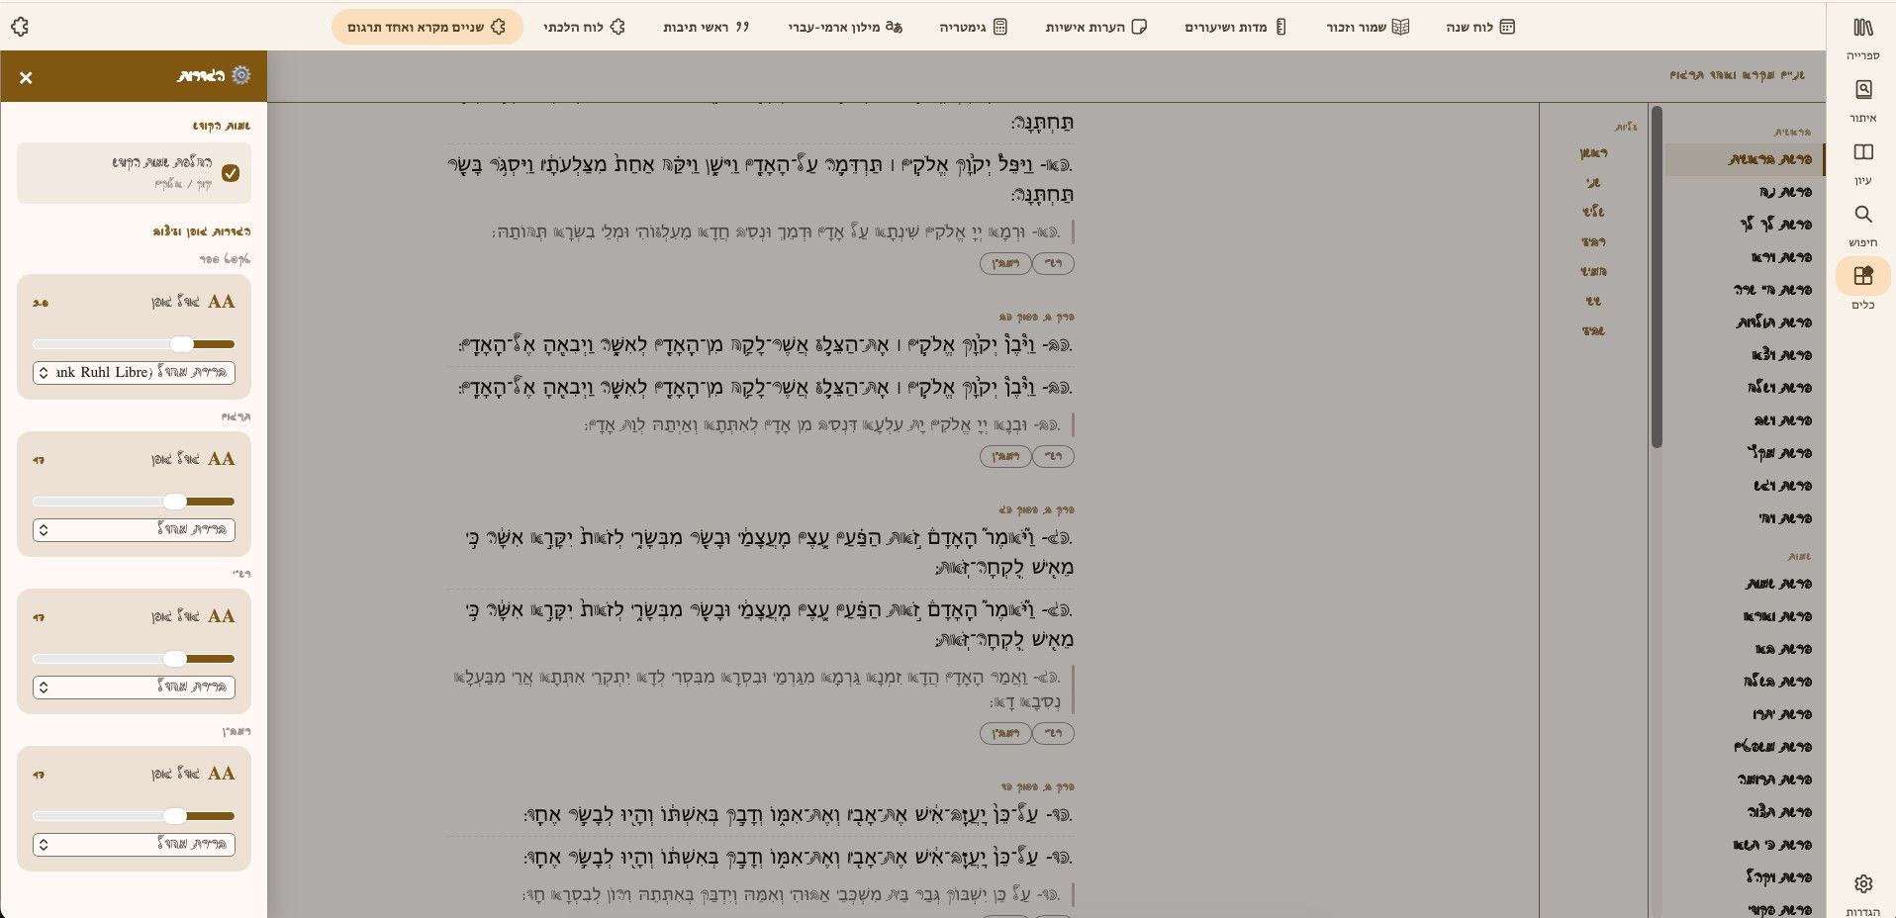The height and width of the screenshot is (918, 1896).
Task: Jump to the שישי aliyah link
Action: 1593,301
